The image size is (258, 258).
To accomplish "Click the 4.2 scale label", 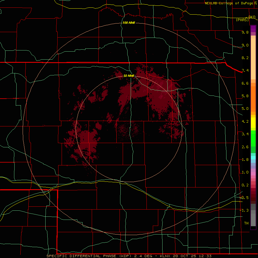I will (245, 122).
